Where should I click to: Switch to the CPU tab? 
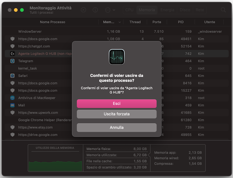click(x=129, y=10)
